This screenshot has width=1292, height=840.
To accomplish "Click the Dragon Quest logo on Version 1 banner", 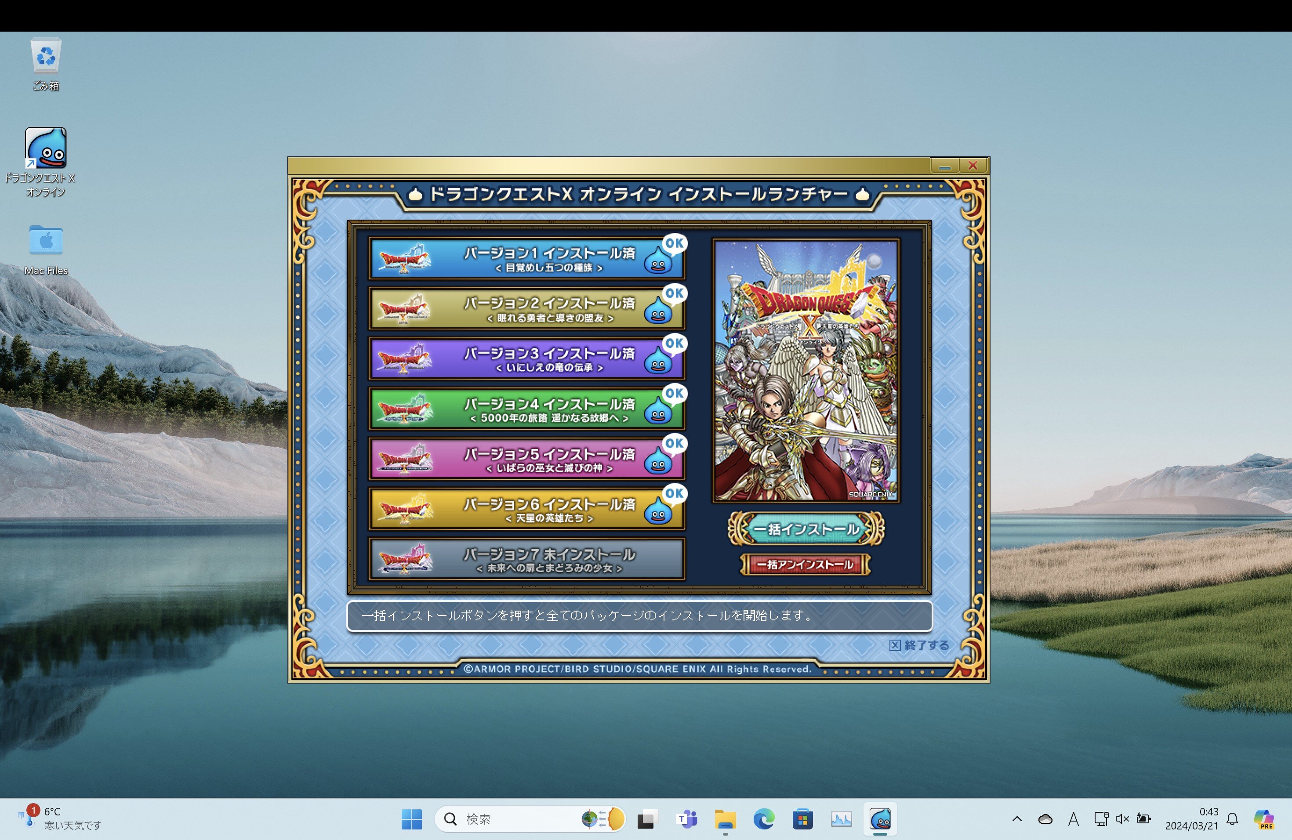I will (x=405, y=258).
